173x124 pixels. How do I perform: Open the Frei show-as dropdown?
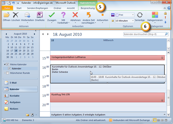click(133, 15)
